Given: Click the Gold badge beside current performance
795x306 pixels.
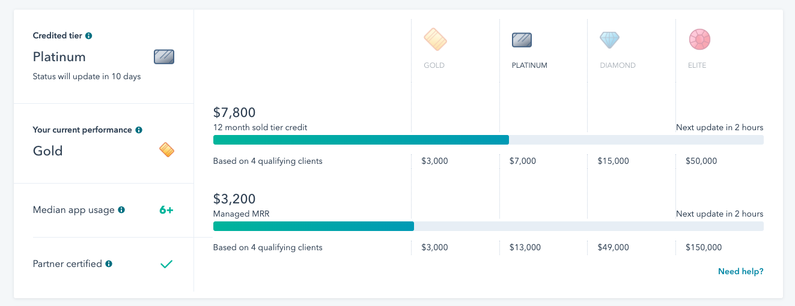Looking at the screenshot, I should pos(166,150).
